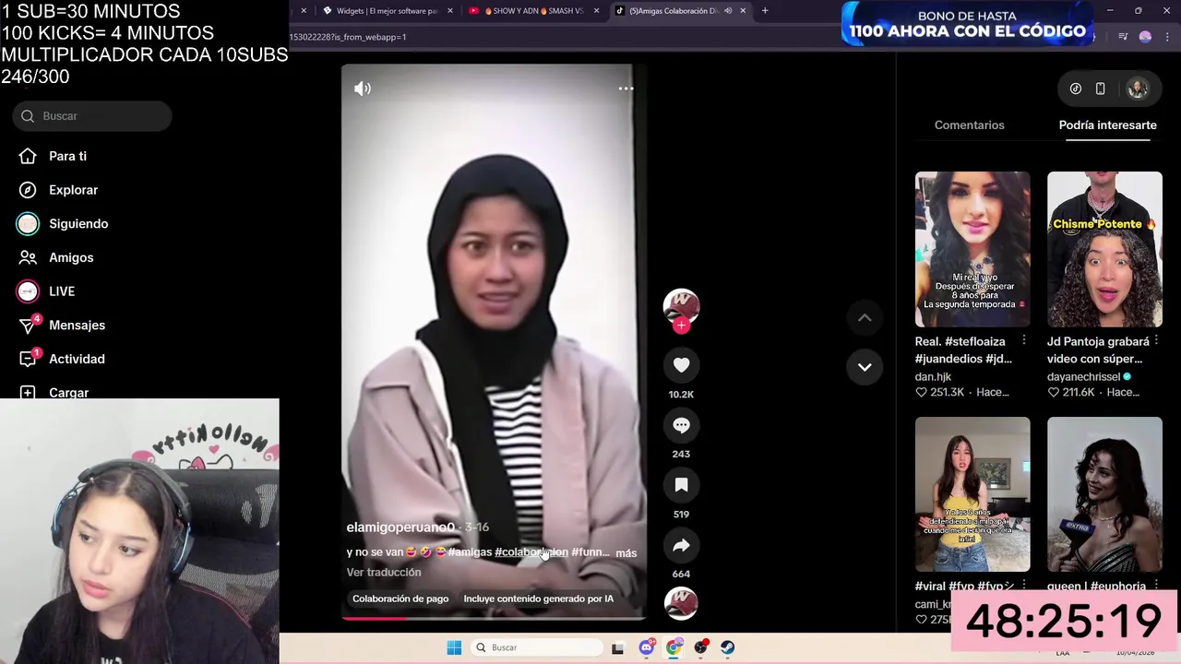Switch to the Podría interesarte tab

tap(1107, 125)
